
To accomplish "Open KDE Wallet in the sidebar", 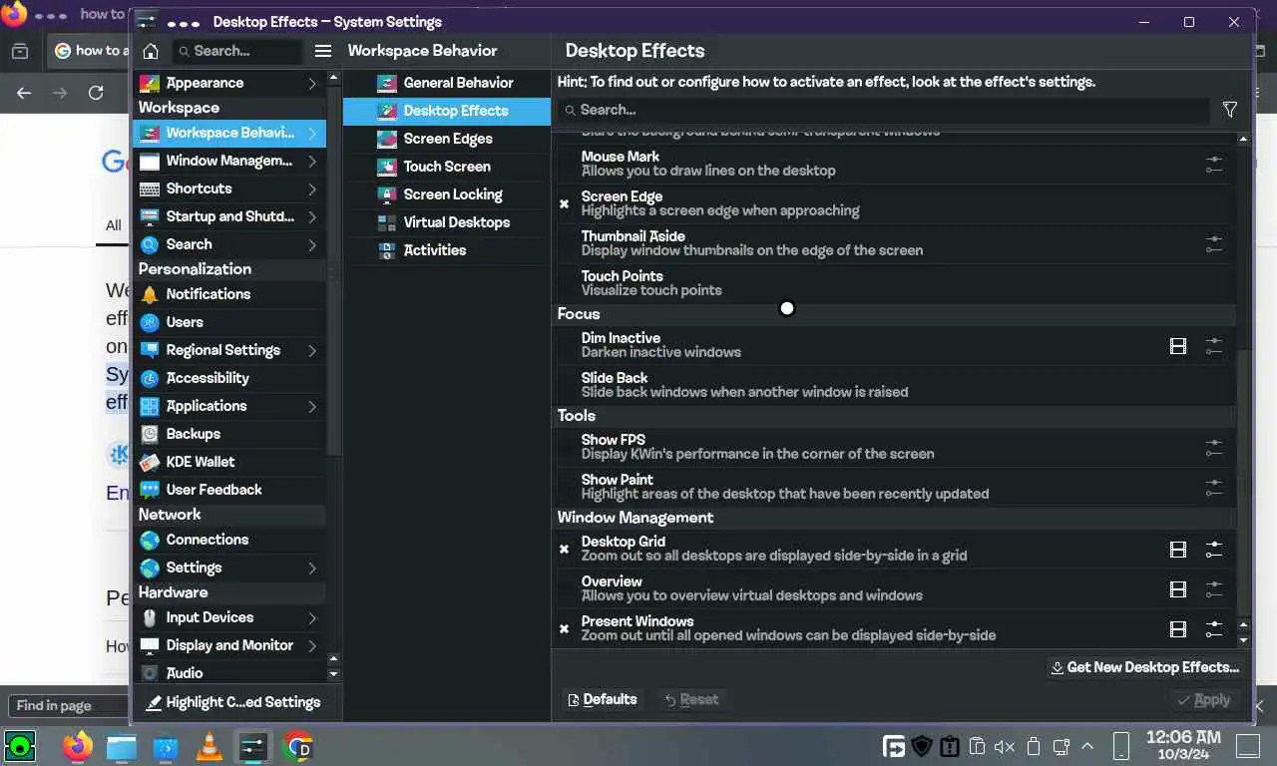I will point(229,462).
